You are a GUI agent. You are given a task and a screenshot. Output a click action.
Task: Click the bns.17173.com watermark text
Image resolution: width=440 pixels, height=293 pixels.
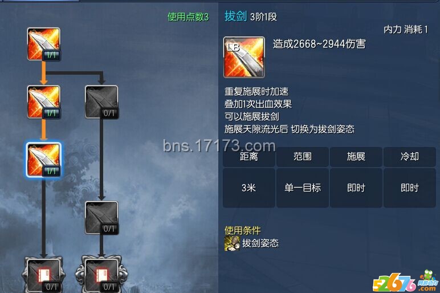[x=219, y=146]
